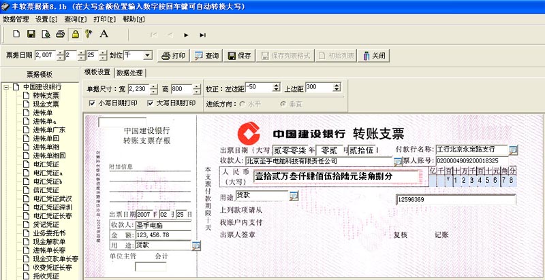The height and width of the screenshot is (280, 545).
Task: Click stub 收款人 field 圣手电脑
Action: (163, 226)
